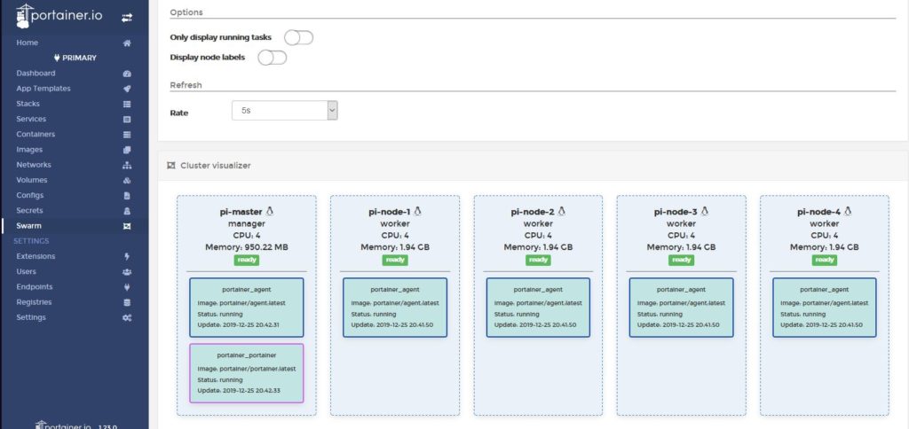Open the Containers page
This screenshot has height=429, width=909.
[x=36, y=135]
